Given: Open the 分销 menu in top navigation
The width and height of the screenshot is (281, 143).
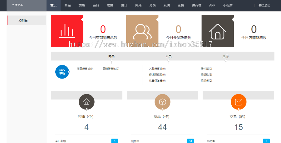Looking at the screenshot, I should 152,5.
